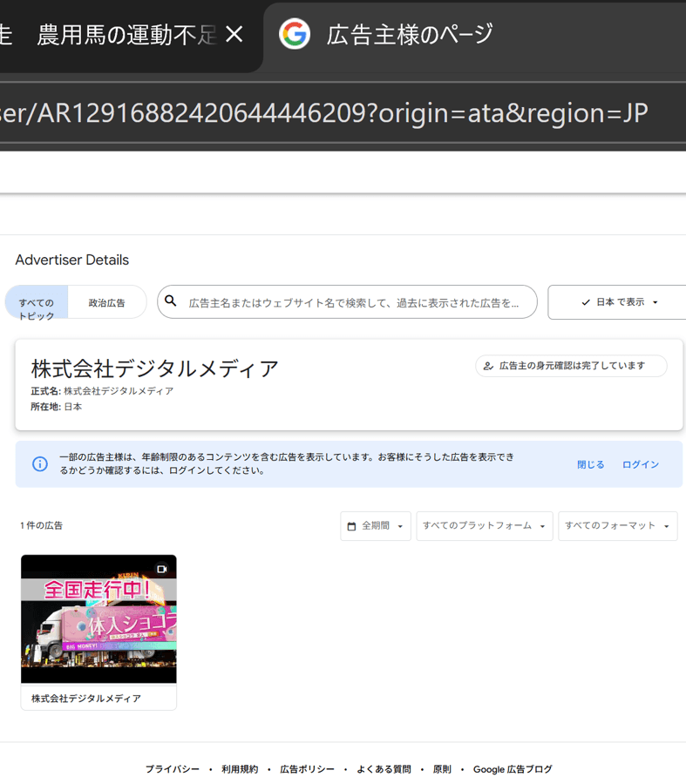The height and width of the screenshot is (777, 686).
Task: Select the 政治広告 filter
Action: click(x=106, y=303)
